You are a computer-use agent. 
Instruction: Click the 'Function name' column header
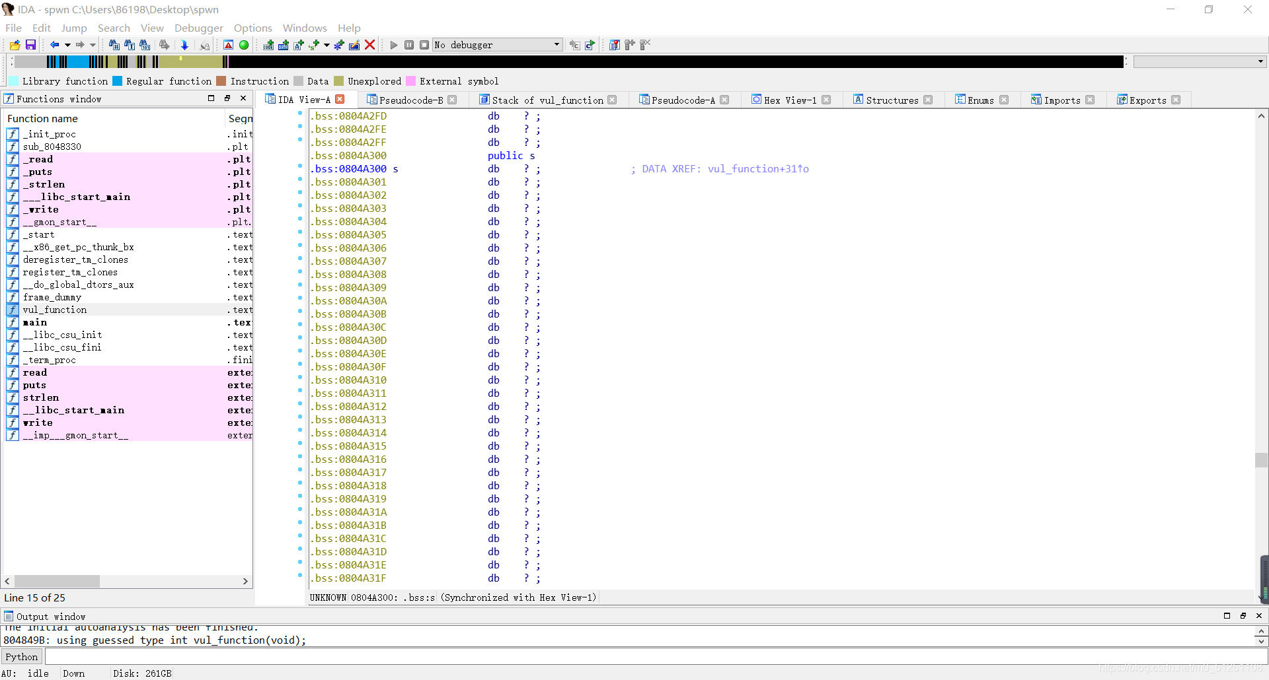[x=114, y=118]
